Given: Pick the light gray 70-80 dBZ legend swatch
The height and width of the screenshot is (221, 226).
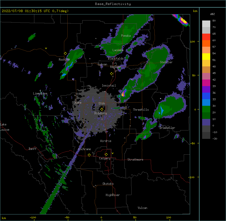Looking at the screenshot, I should pos(206,24).
